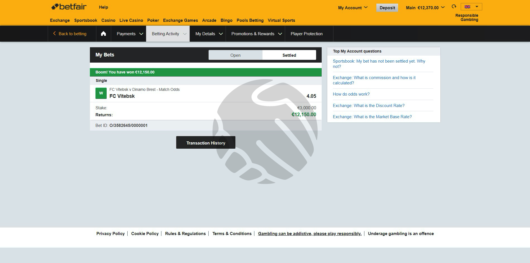
Task: Open 'What is the Market Base Rate?' question
Action: point(372,117)
